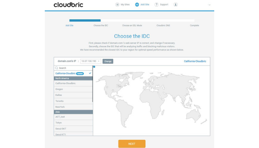Click the orange NEXT button
Viewport: 259px width, 148px height.
tap(132, 144)
